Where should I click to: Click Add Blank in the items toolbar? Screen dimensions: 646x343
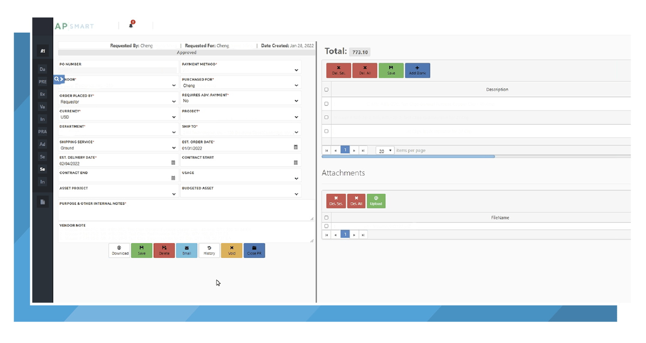pos(417,70)
